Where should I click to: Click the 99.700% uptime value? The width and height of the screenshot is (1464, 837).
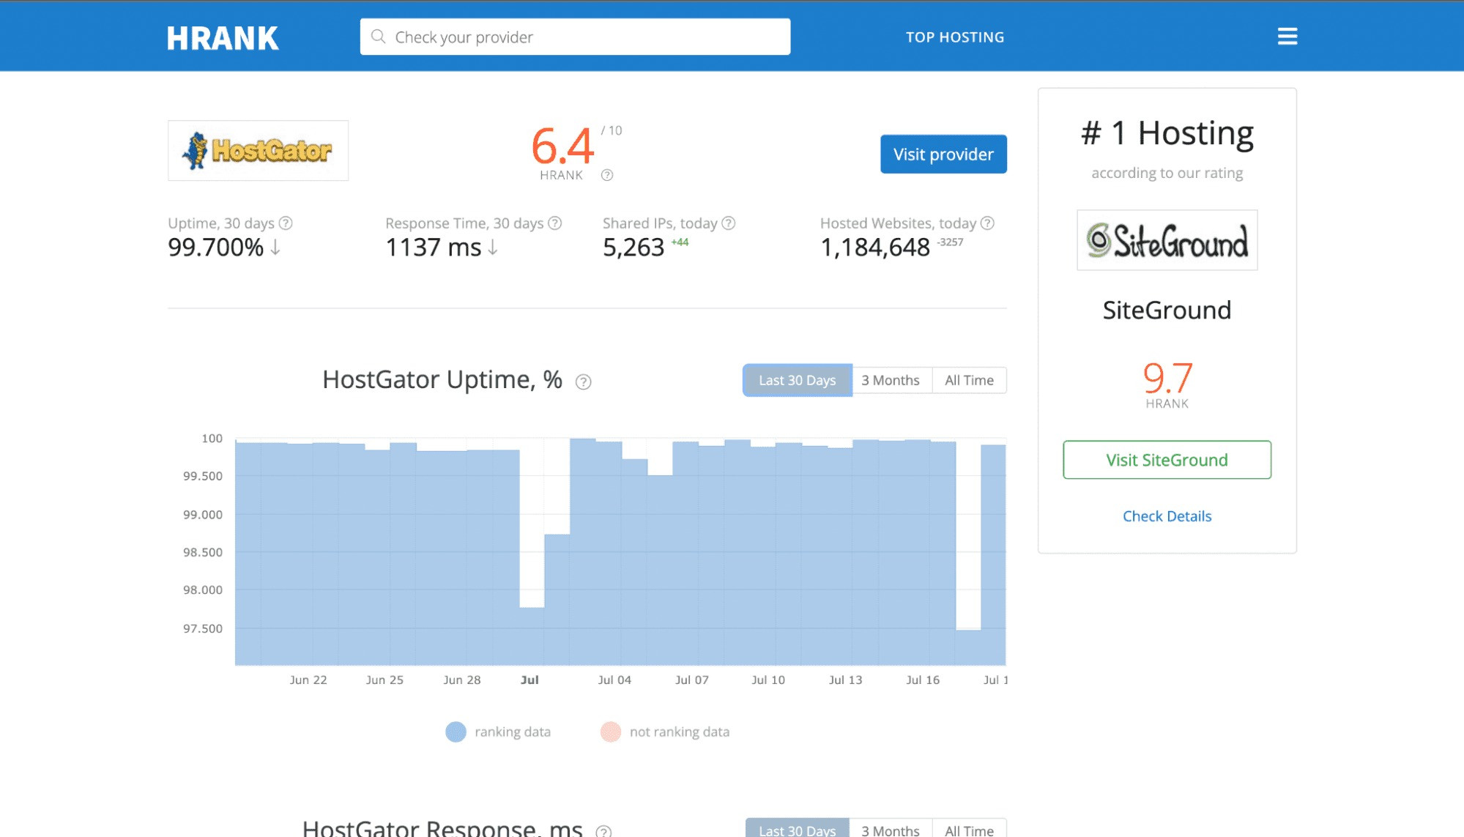(x=215, y=248)
